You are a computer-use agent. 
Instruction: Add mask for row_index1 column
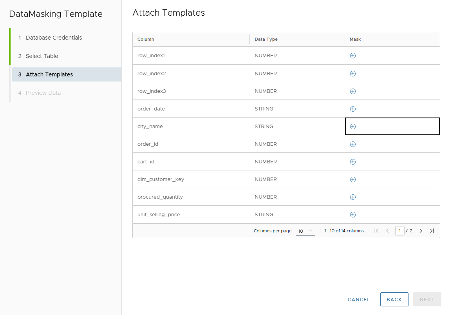tap(352, 56)
